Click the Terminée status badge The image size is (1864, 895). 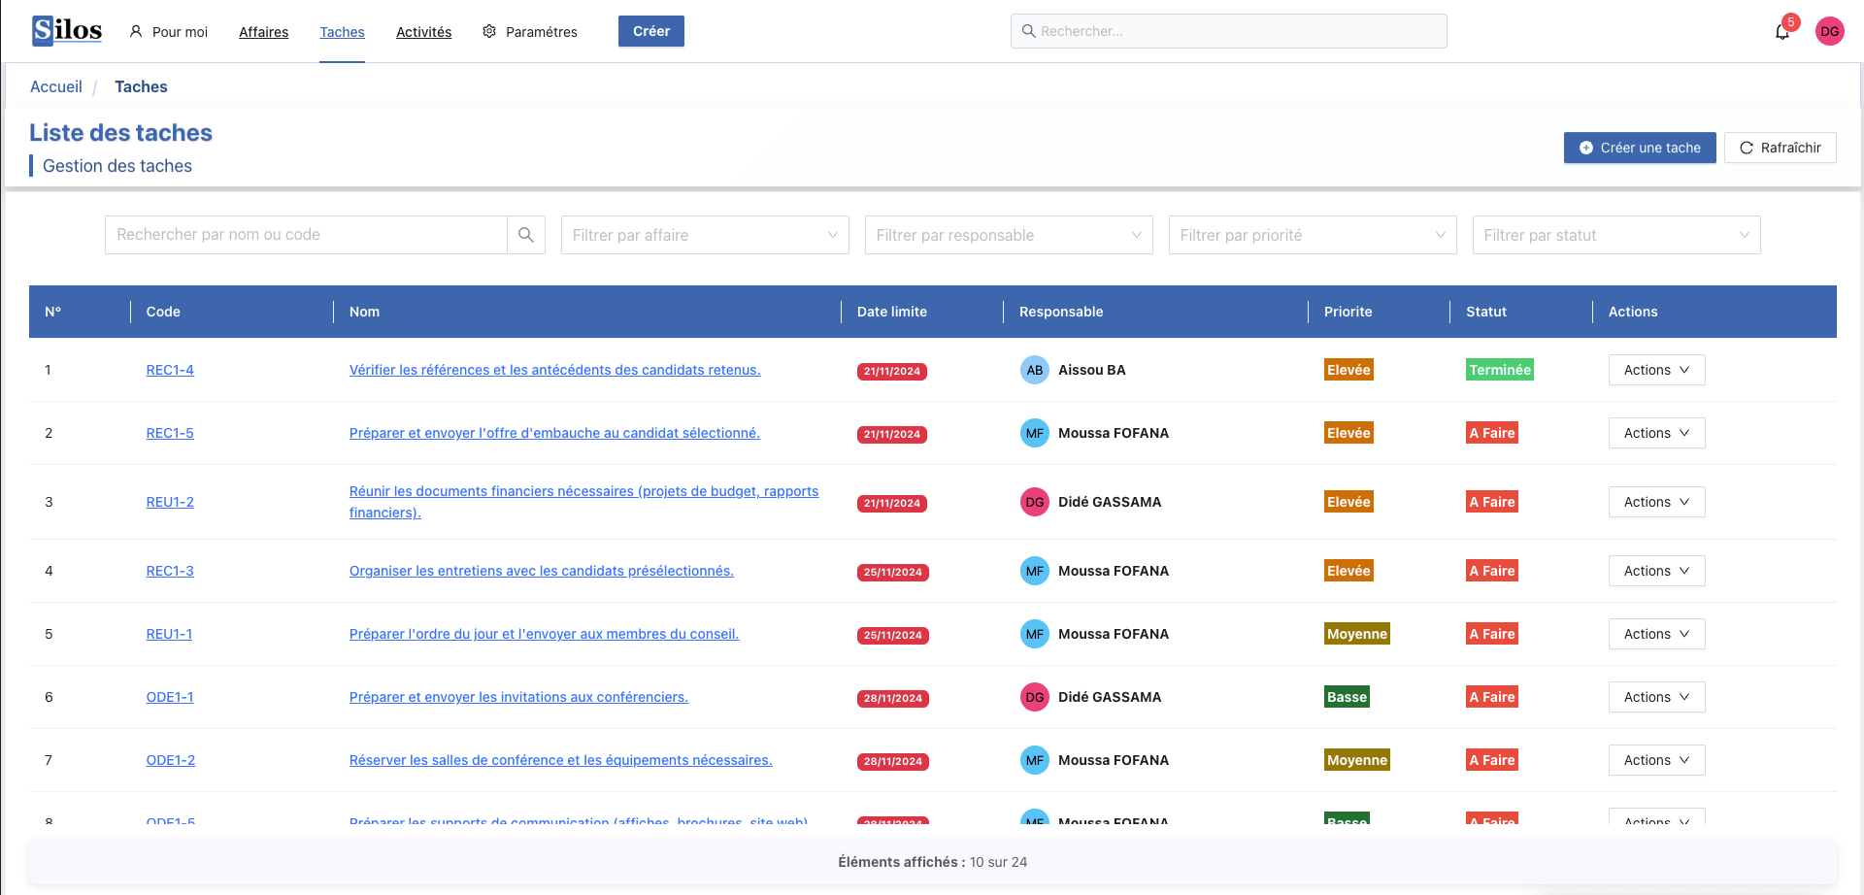(x=1499, y=370)
